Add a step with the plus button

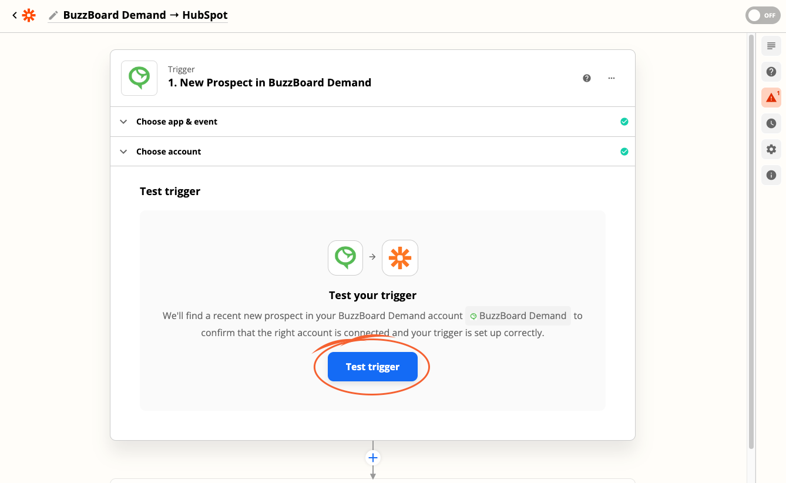pos(372,458)
